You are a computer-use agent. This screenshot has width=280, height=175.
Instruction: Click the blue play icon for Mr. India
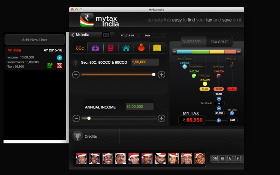tap(59, 58)
